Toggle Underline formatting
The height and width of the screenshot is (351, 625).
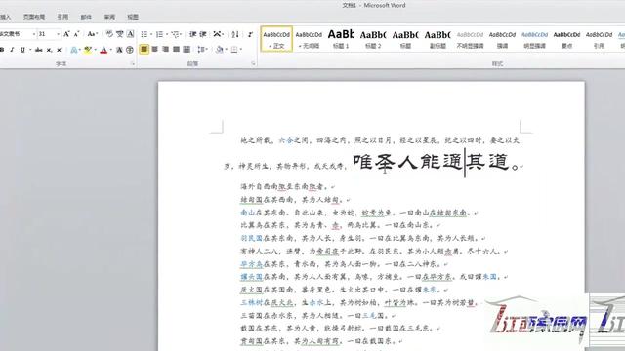point(22,50)
